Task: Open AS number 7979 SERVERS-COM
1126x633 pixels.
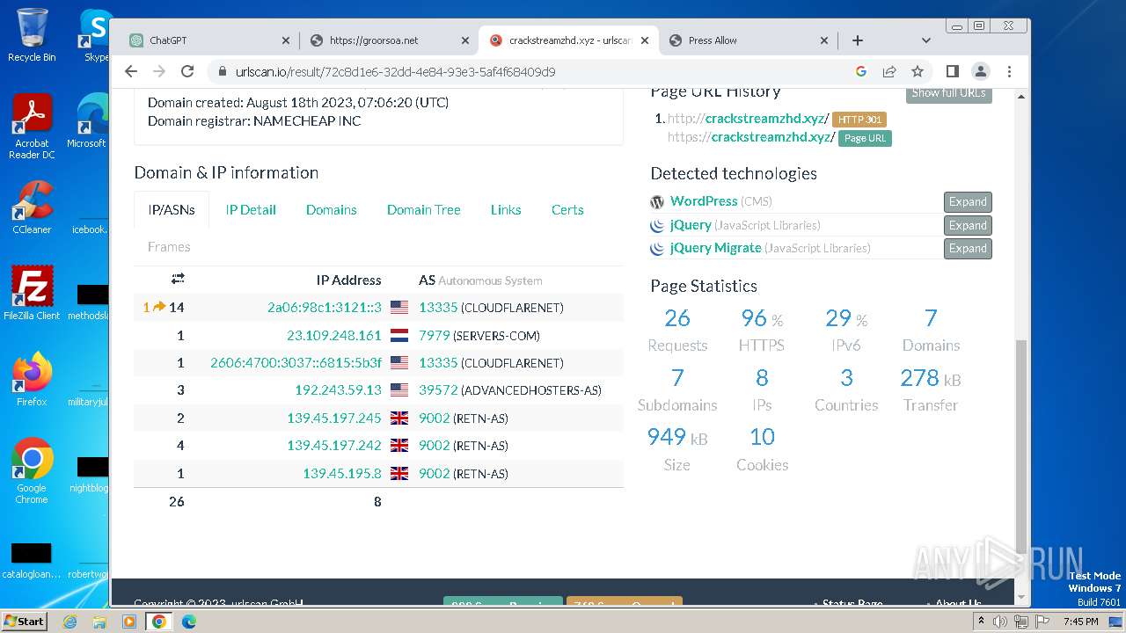Action: 435,336
